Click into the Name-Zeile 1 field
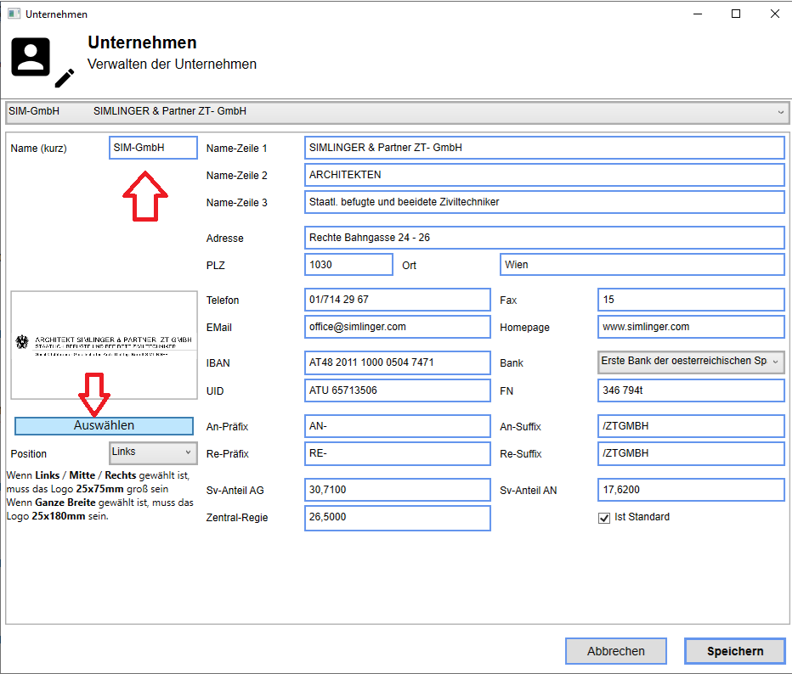Image resolution: width=792 pixels, height=674 pixels. [x=544, y=148]
